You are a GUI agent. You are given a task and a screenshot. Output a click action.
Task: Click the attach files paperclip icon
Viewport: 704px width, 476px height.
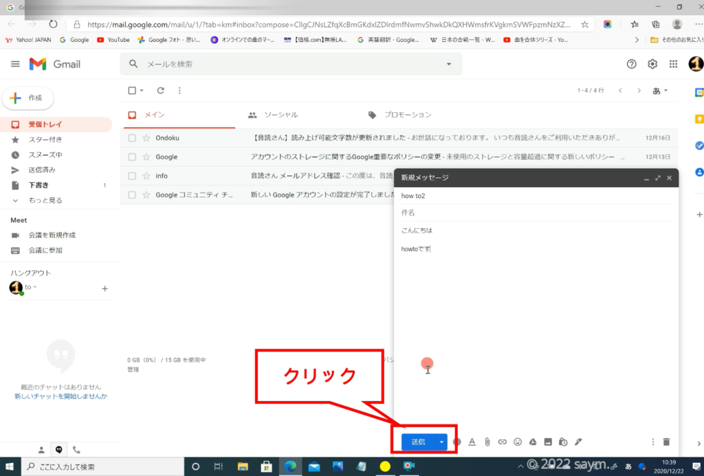click(x=487, y=442)
